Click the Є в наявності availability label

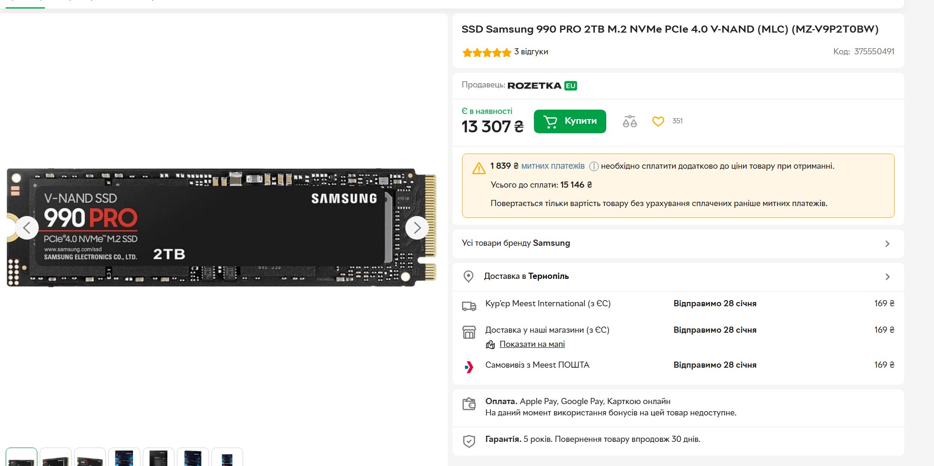(487, 111)
